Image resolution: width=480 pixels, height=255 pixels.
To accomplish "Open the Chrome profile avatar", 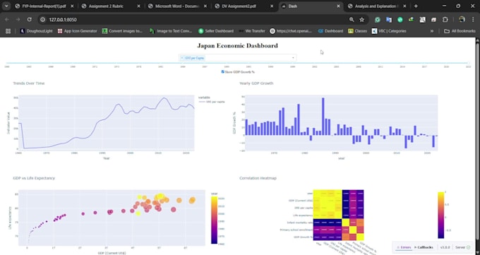I will point(462,19).
